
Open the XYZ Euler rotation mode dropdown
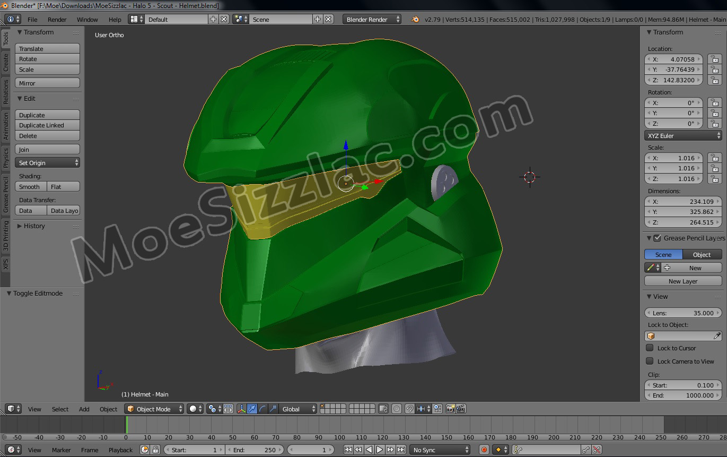(x=683, y=136)
